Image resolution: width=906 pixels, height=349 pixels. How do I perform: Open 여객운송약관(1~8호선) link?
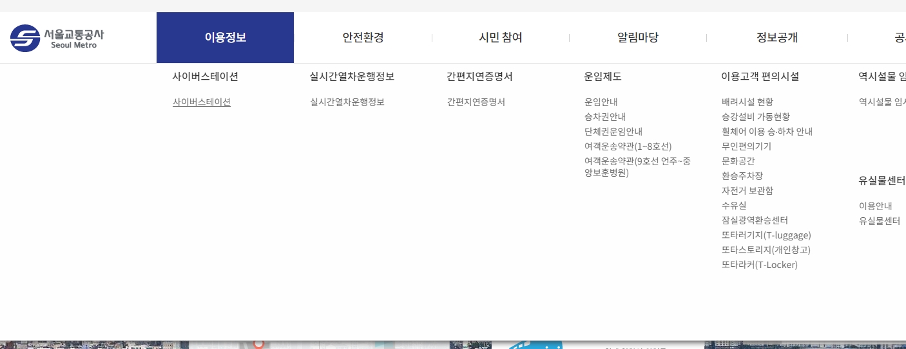pyautogui.click(x=628, y=146)
